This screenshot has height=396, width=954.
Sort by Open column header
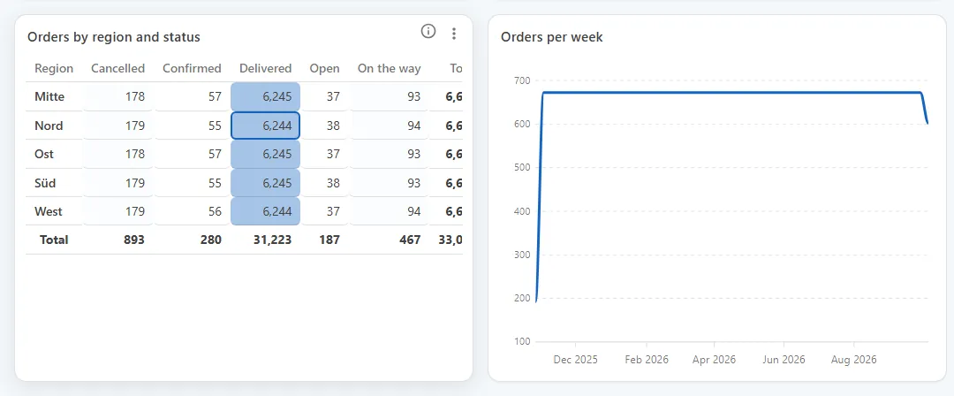coord(324,68)
